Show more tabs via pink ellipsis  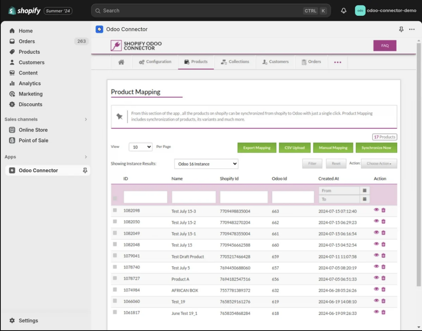point(338,62)
